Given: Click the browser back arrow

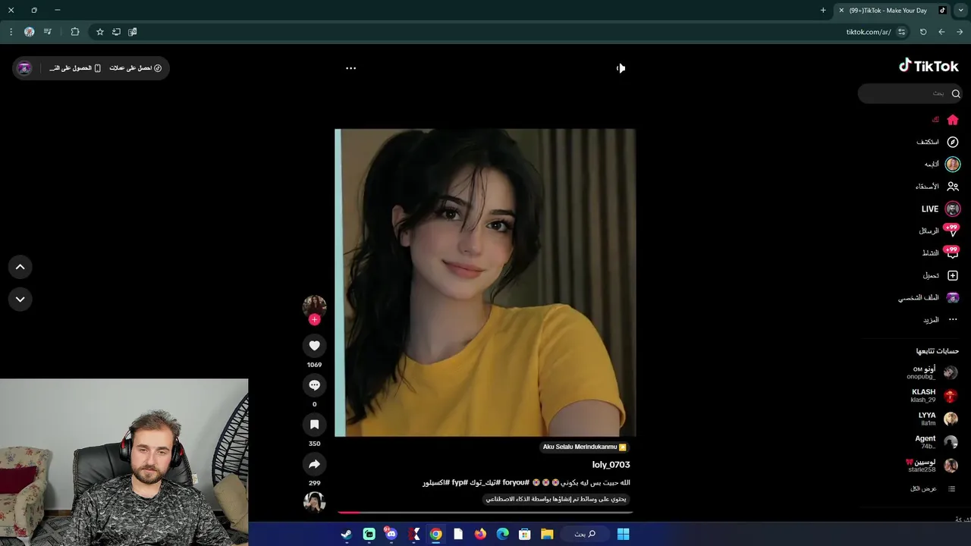Looking at the screenshot, I should 941,32.
